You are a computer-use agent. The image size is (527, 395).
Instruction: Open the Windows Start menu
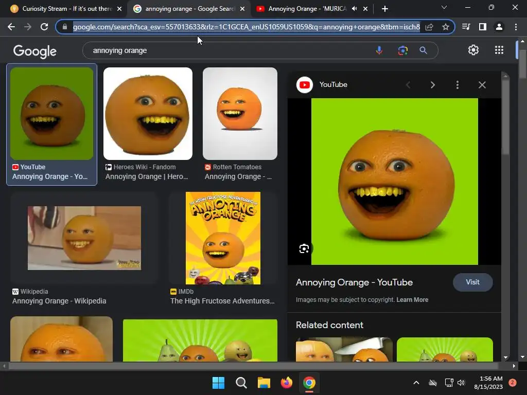point(218,383)
